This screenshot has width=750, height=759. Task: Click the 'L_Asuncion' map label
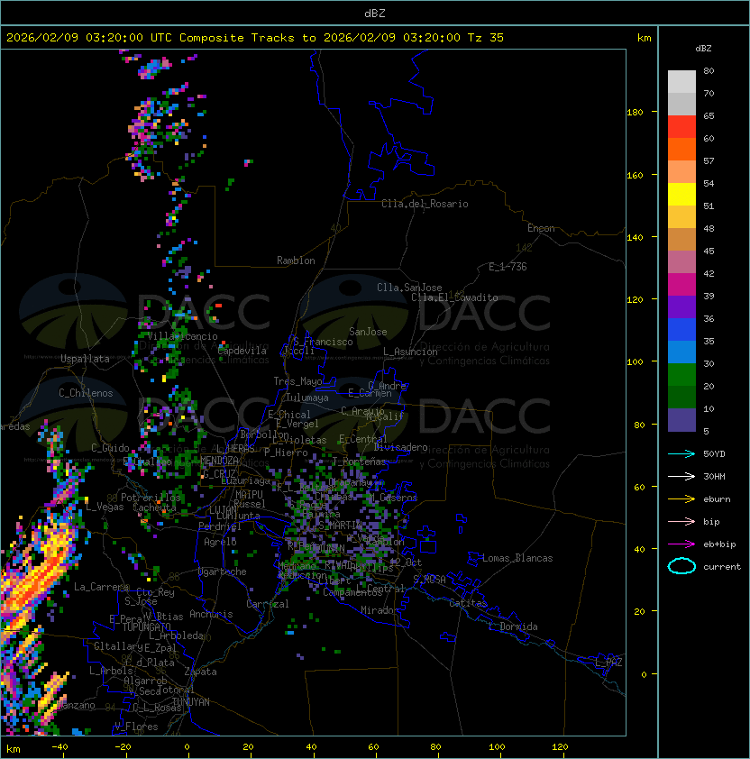(x=410, y=352)
